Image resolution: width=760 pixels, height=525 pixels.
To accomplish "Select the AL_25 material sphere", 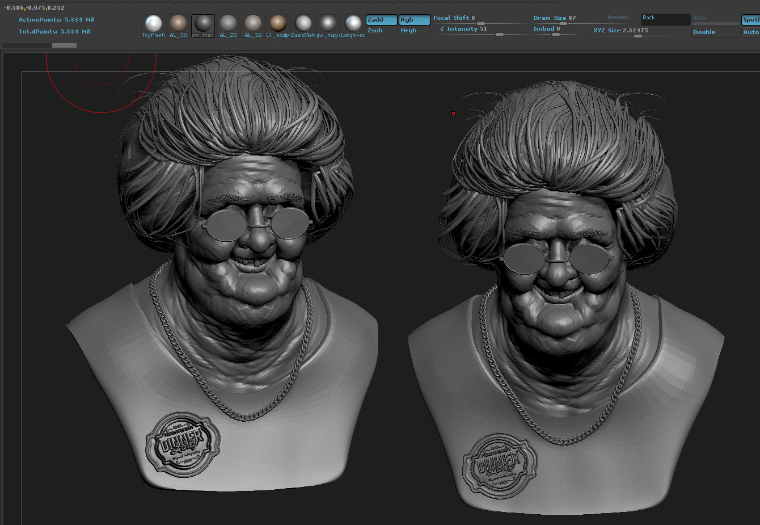I will click(x=228, y=26).
